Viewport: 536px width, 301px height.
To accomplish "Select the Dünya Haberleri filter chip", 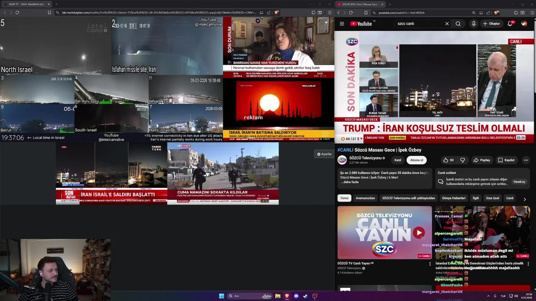I will pyautogui.click(x=454, y=198).
